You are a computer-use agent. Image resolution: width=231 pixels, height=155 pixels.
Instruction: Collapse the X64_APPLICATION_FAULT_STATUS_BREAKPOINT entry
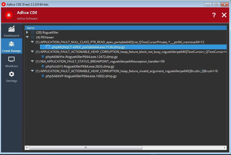(x=32, y=61)
